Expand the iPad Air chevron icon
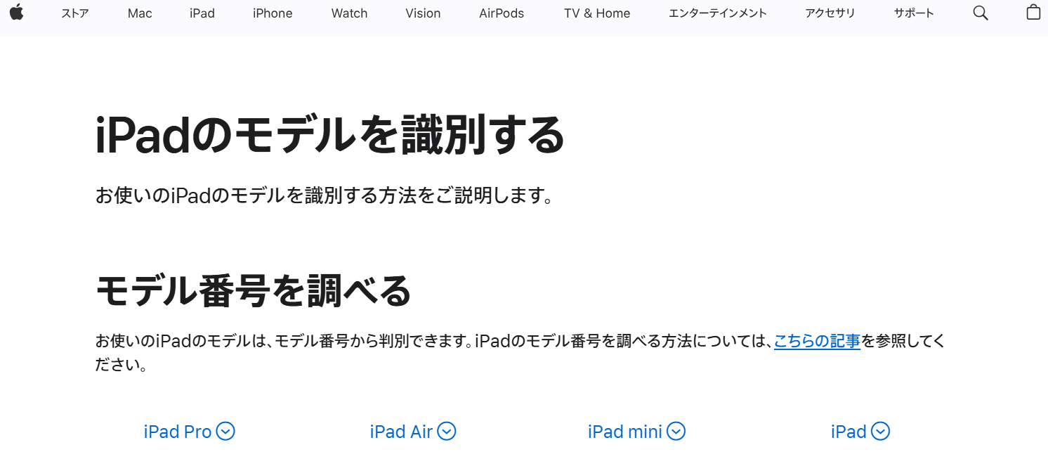This screenshot has width=1048, height=452. click(x=447, y=431)
